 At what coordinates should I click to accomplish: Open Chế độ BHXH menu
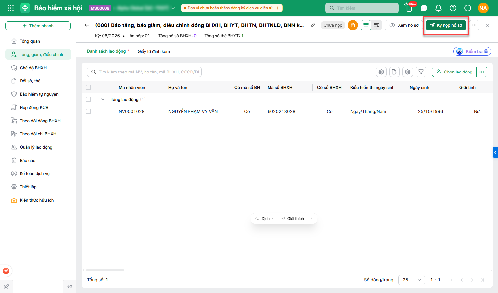coord(38,68)
